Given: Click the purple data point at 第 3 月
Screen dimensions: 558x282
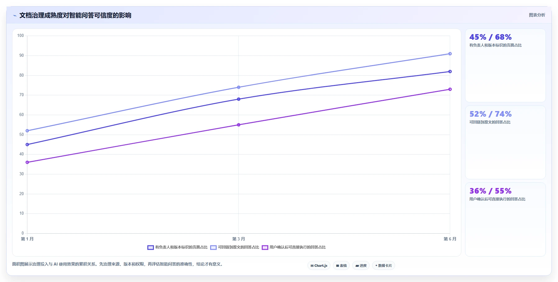Looking at the screenshot, I should tap(238, 125).
